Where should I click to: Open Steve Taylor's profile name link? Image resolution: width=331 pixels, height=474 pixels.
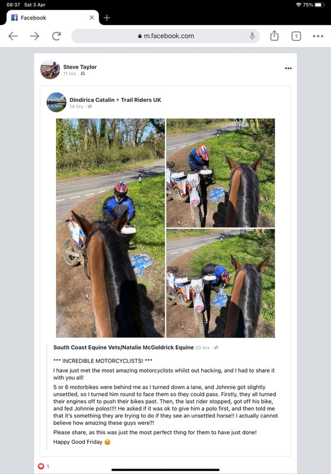point(80,67)
